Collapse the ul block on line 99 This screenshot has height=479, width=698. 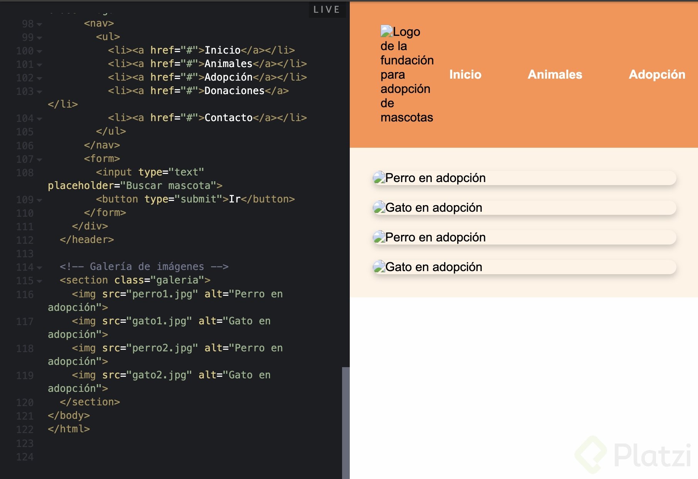[x=39, y=38]
